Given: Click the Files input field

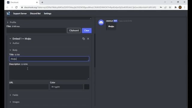Looking at the screenshot, I should [x=36, y=31].
